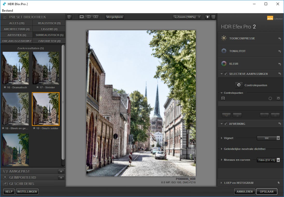Open zoom options arrow next to Zoom (100%)

click(199, 17)
